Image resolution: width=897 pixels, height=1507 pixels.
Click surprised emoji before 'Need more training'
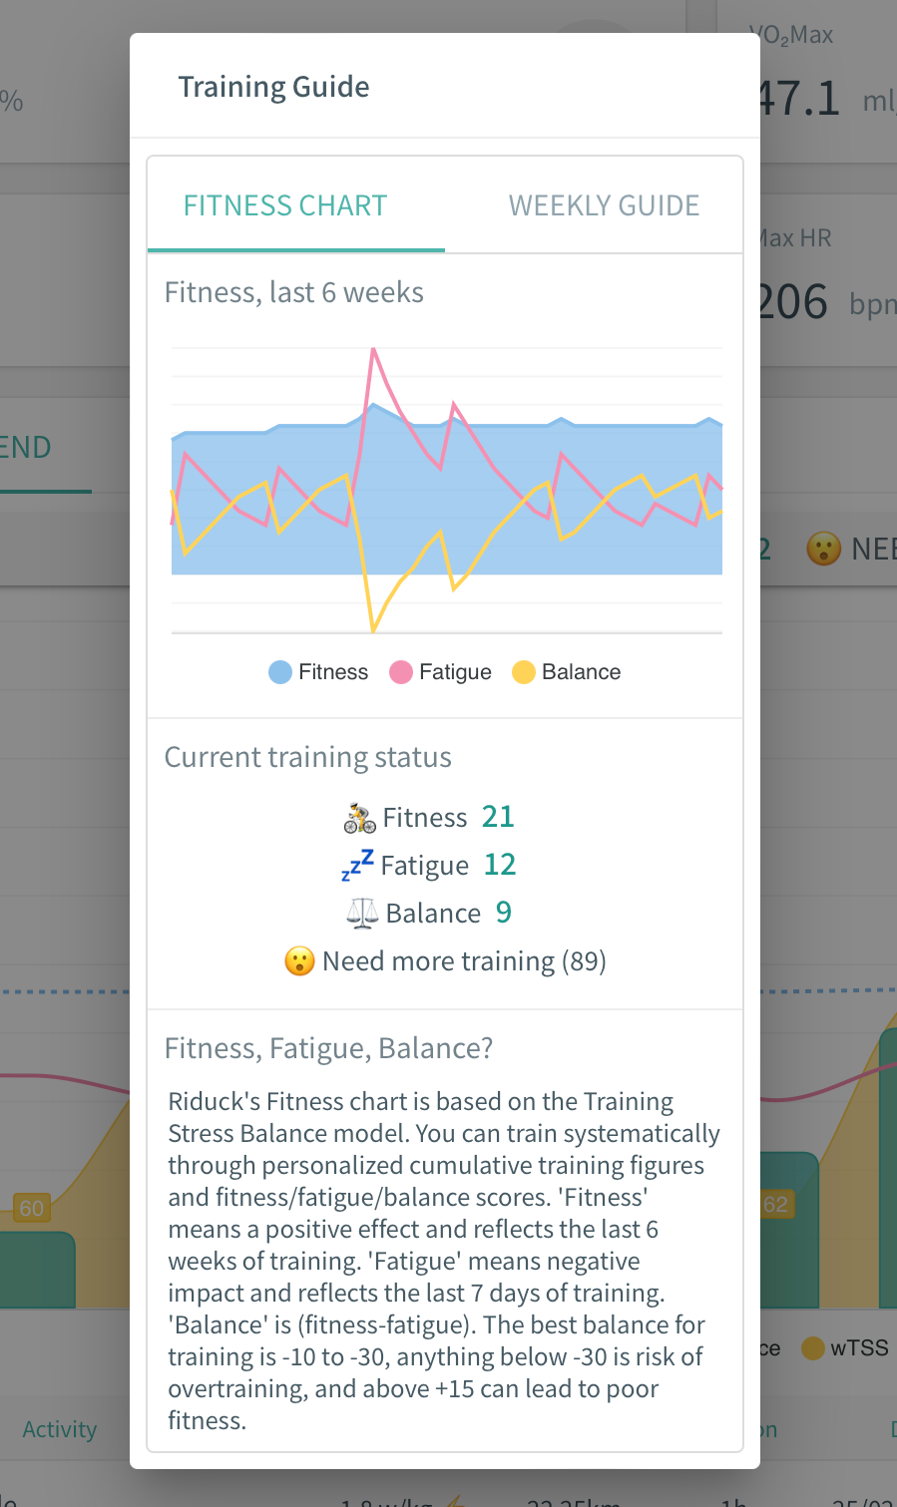(299, 961)
